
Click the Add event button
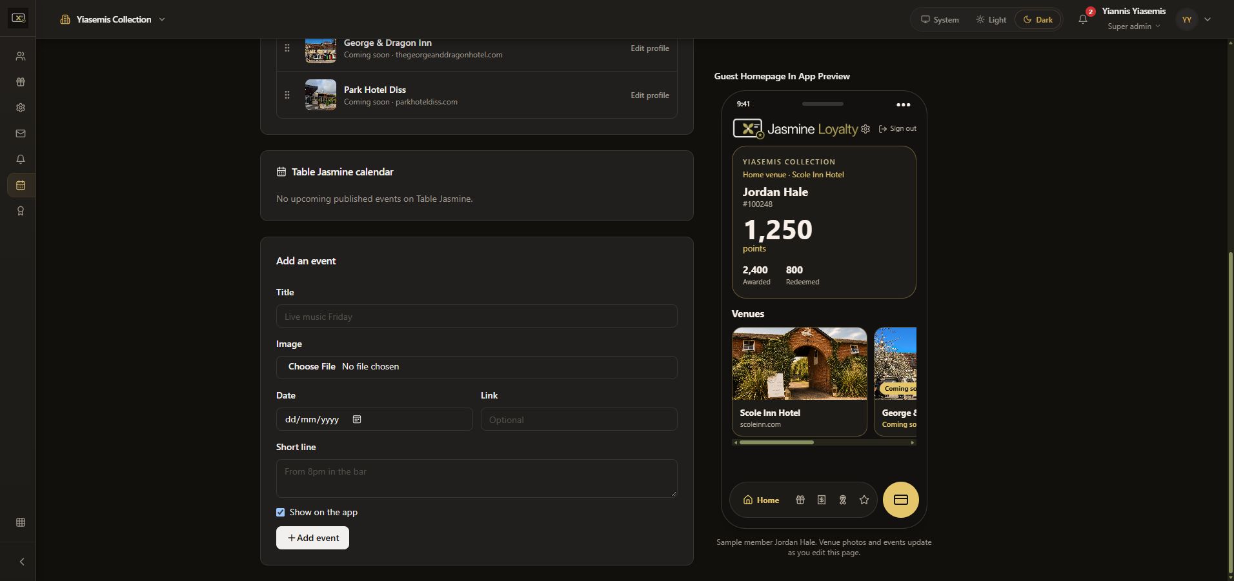[312, 538]
